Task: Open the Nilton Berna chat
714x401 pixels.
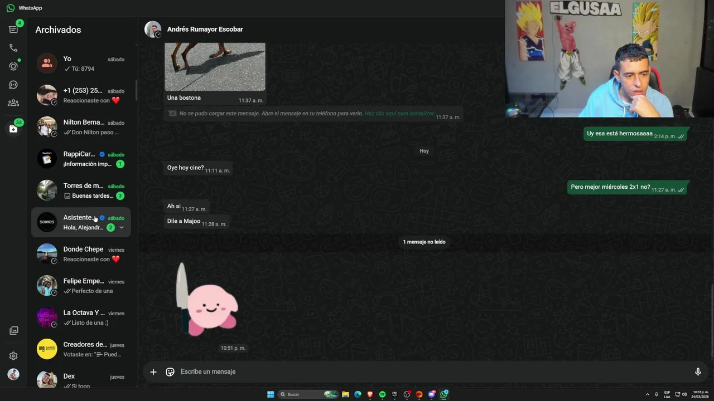Action: click(x=81, y=127)
